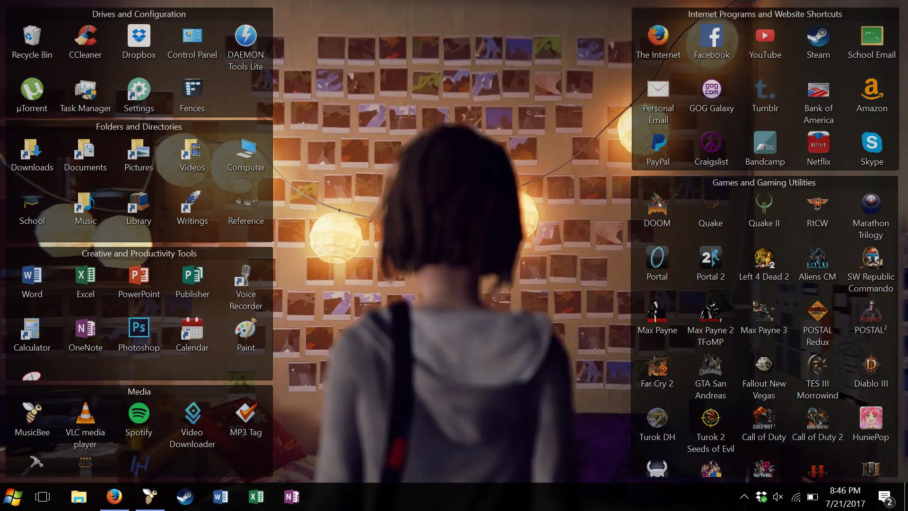Open the Tumblr shortcut

point(765,96)
